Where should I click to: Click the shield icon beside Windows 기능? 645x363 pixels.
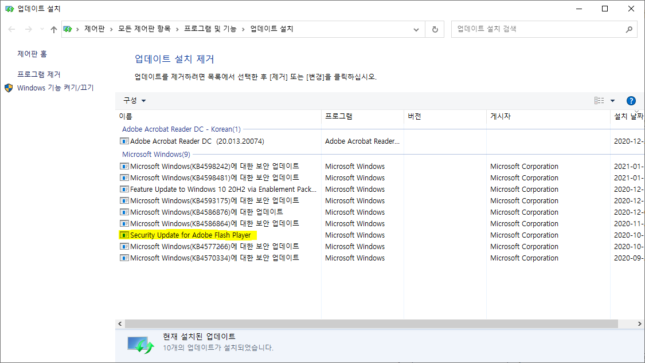9,88
